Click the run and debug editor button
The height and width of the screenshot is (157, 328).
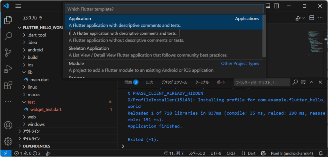click(x=298, y=18)
